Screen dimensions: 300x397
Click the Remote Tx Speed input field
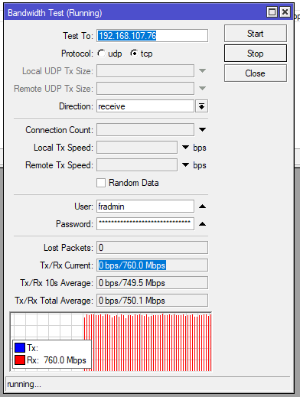click(x=137, y=165)
